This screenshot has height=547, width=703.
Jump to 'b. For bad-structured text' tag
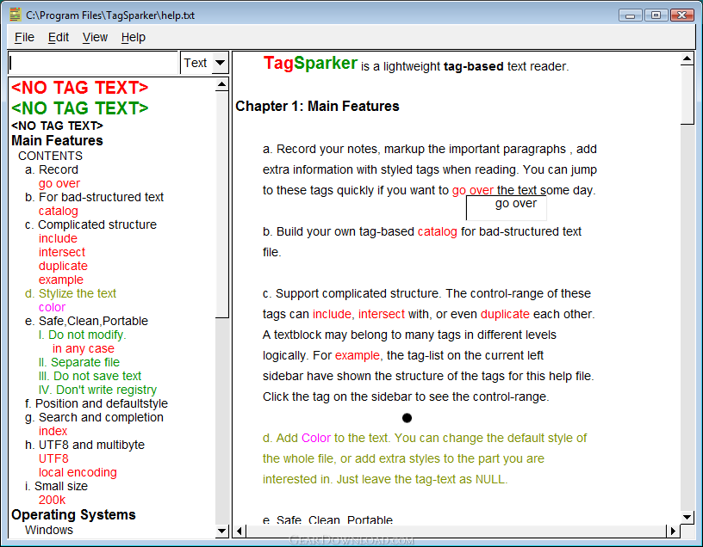click(94, 197)
